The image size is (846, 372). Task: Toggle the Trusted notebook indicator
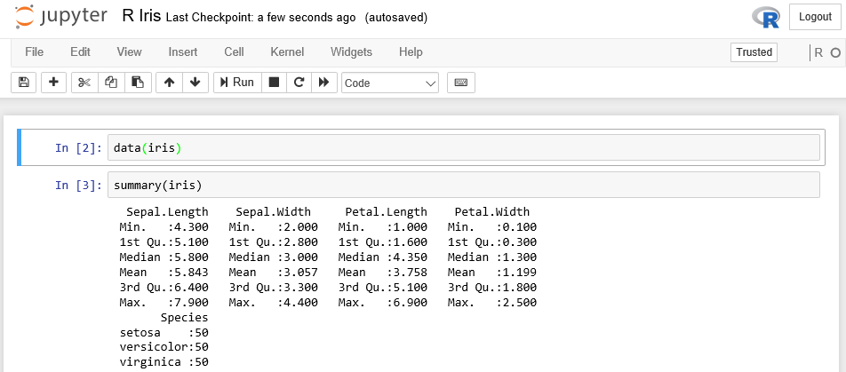point(754,52)
